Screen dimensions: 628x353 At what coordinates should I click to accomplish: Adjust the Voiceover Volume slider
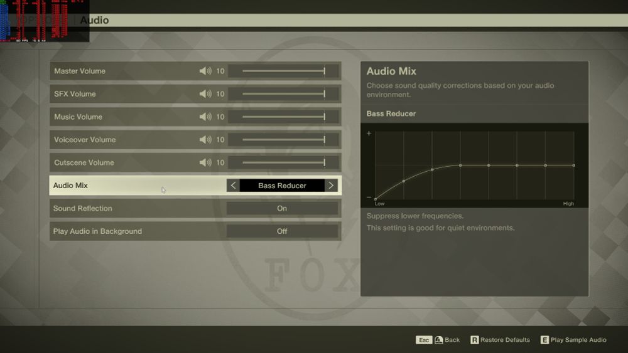[284, 140]
